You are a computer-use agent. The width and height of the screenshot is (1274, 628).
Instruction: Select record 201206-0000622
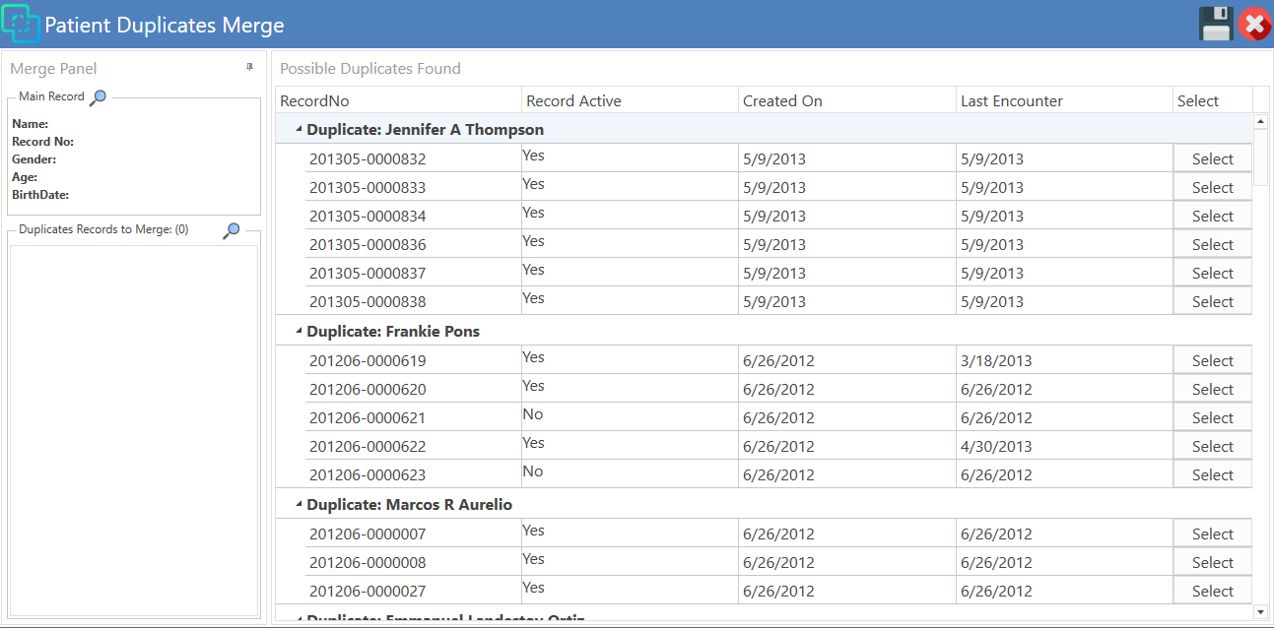click(1212, 446)
